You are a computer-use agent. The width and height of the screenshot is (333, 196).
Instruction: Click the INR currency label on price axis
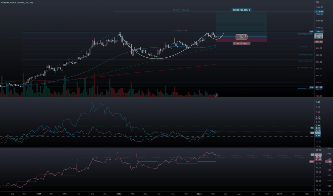click(x=318, y=2)
